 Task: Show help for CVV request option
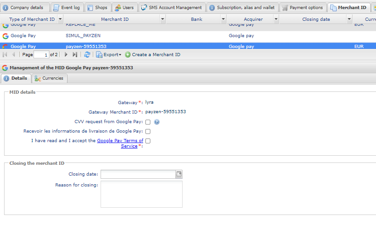[x=157, y=122]
